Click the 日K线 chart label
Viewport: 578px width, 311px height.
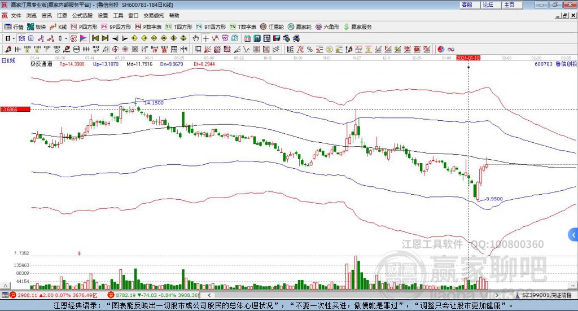tap(8, 60)
